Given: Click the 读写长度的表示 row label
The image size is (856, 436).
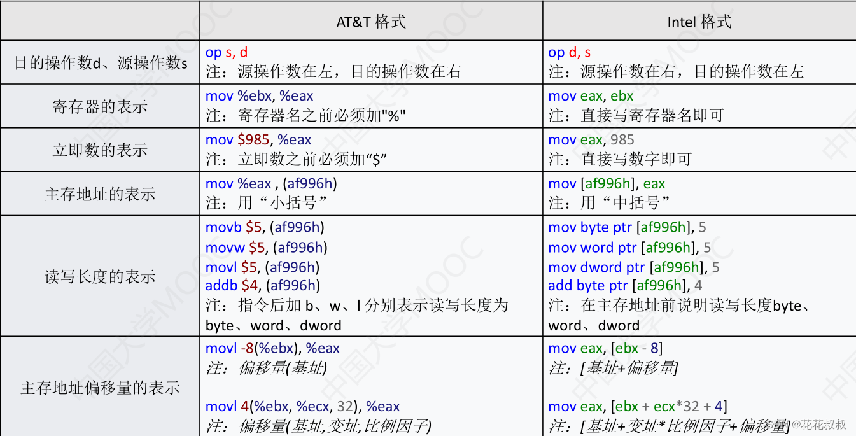Looking at the screenshot, I should (100, 277).
